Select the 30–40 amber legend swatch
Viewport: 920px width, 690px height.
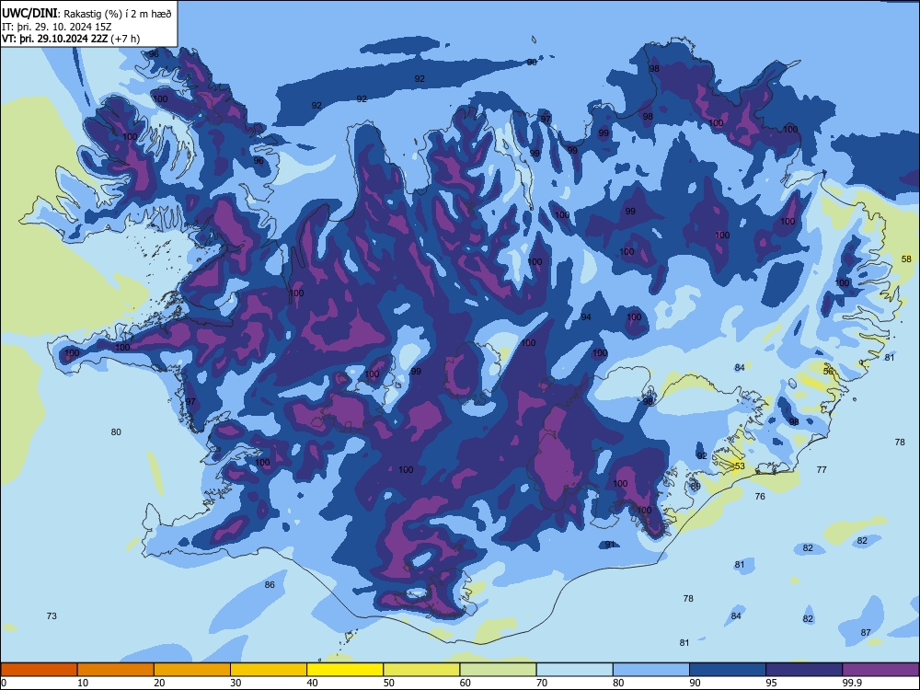[269, 670]
